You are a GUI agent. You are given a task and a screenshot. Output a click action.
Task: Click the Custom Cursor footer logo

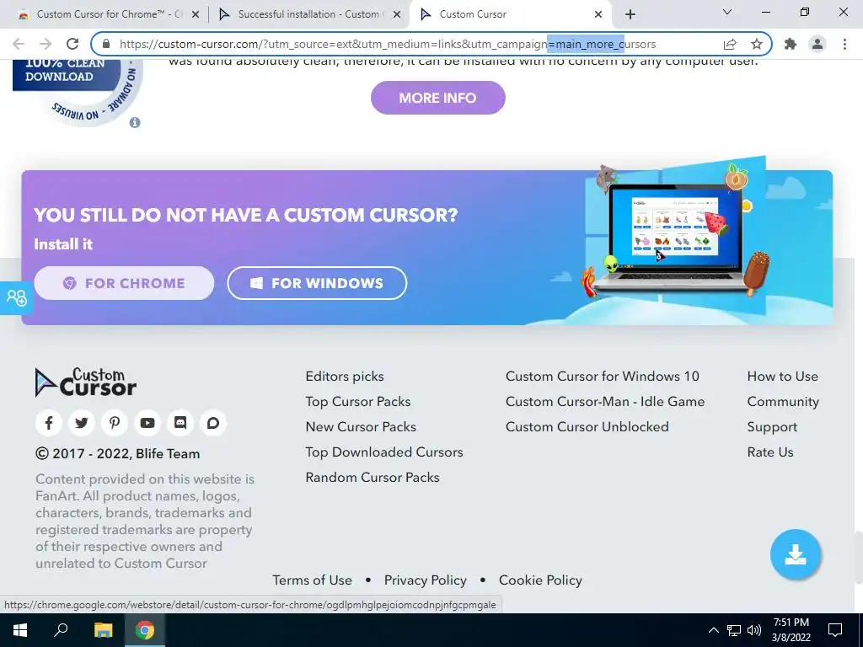pyautogui.click(x=86, y=382)
